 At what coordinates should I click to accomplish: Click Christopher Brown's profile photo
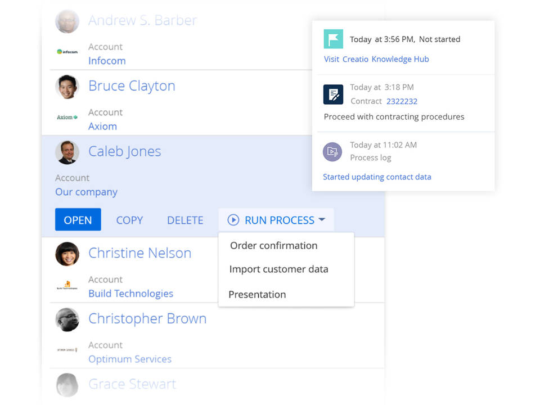pos(67,319)
